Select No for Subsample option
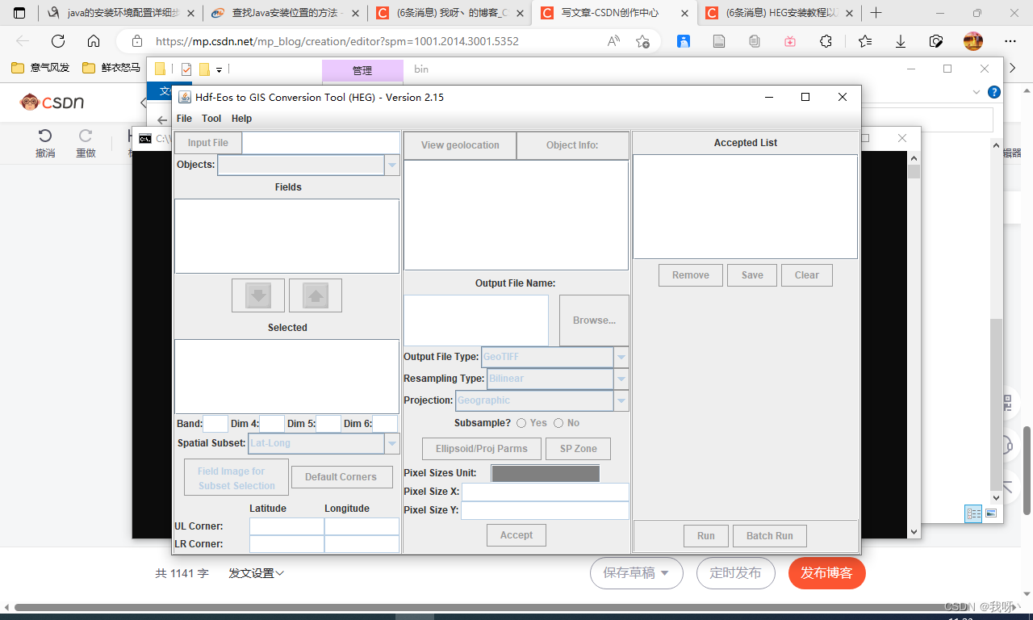 [x=558, y=422]
